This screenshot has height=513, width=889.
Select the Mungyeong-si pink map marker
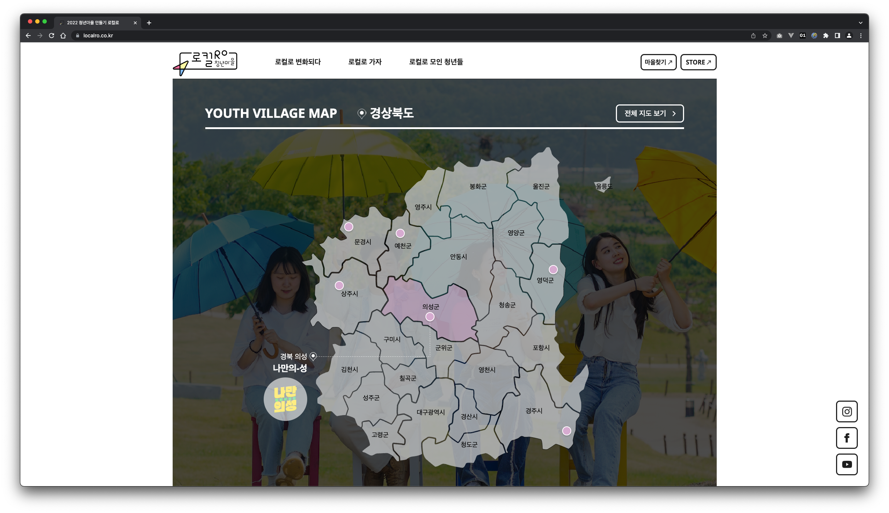point(349,227)
